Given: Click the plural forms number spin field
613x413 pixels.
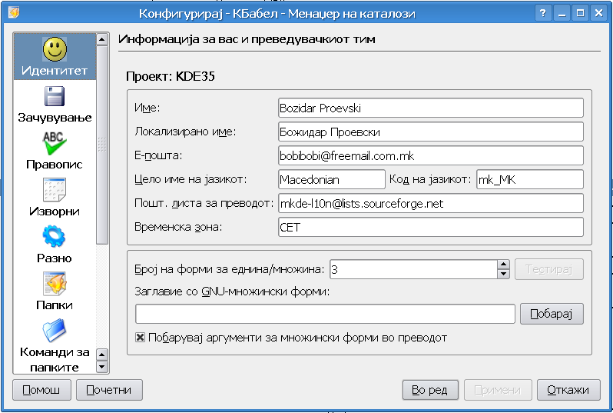Looking at the screenshot, I should (413, 269).
